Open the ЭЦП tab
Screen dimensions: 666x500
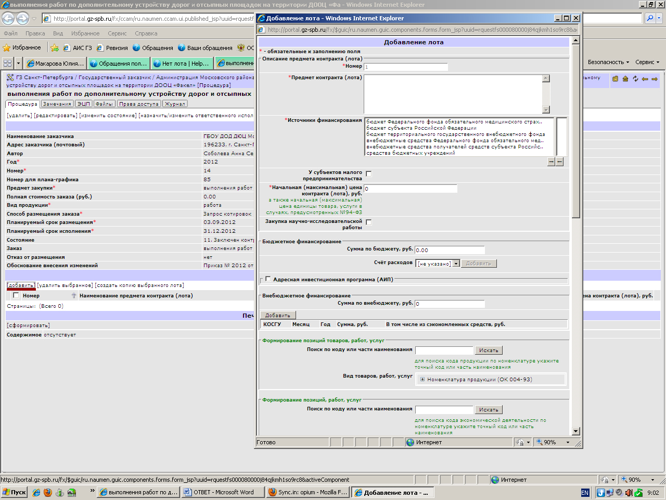click(x=84, y=104)
